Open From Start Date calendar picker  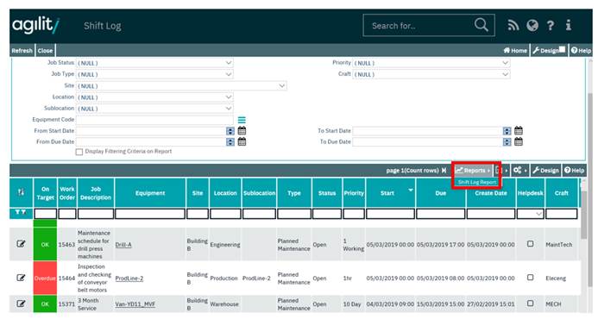click(x=242, y=131)
